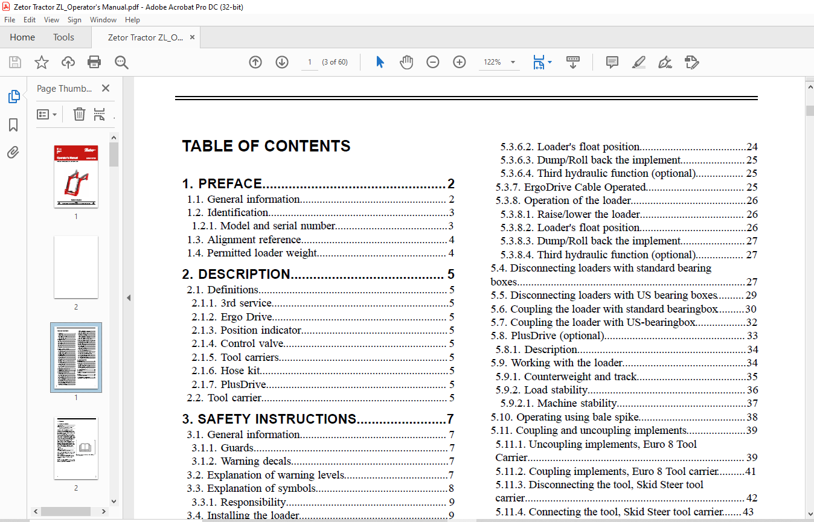
Task: Go to next page with the down arrow
Action: click(x=282, y=62)
